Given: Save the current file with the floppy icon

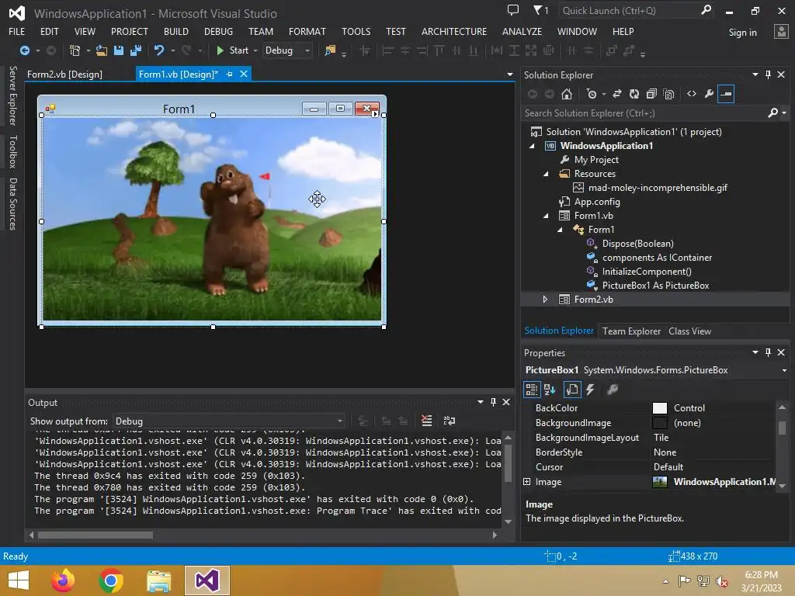Looking at the screenshot, I should click(119, 50).
